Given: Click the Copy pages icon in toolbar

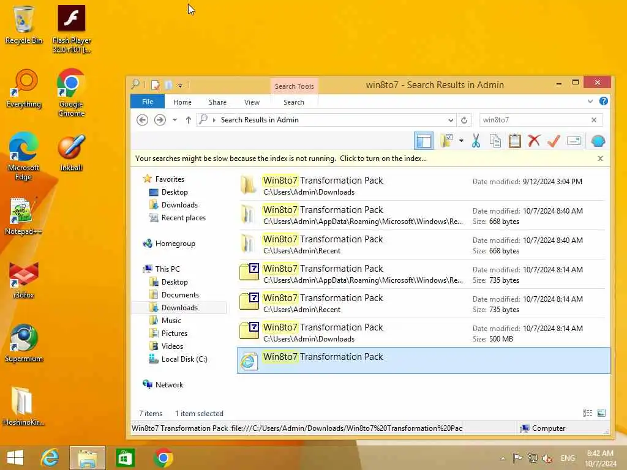Looking at the screenshot, I should pyautogui.click(x=495, y=141).
